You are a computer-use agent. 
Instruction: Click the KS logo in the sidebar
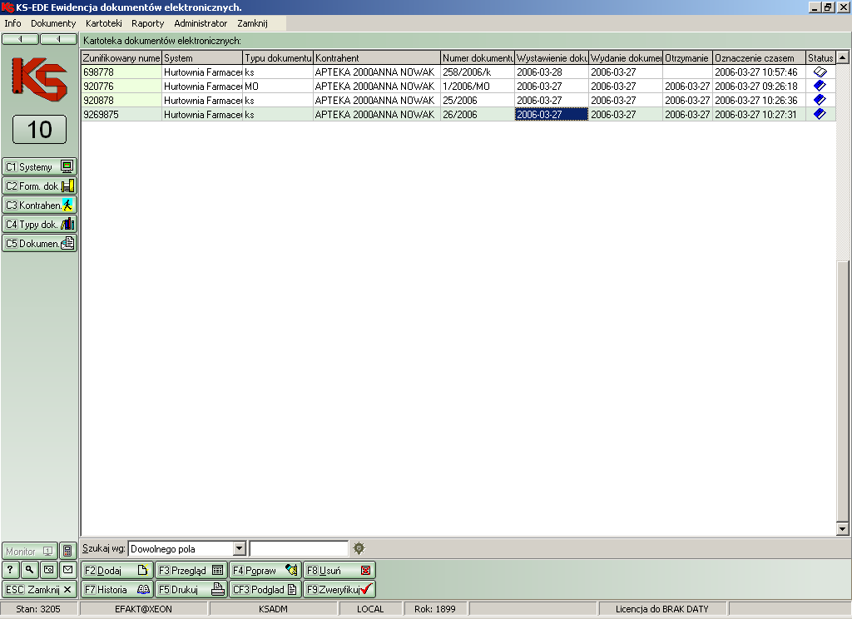pos(39,79)
